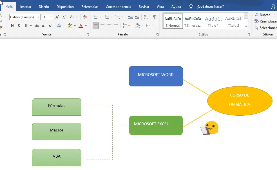Justify the paragraph text

(116, 26)
